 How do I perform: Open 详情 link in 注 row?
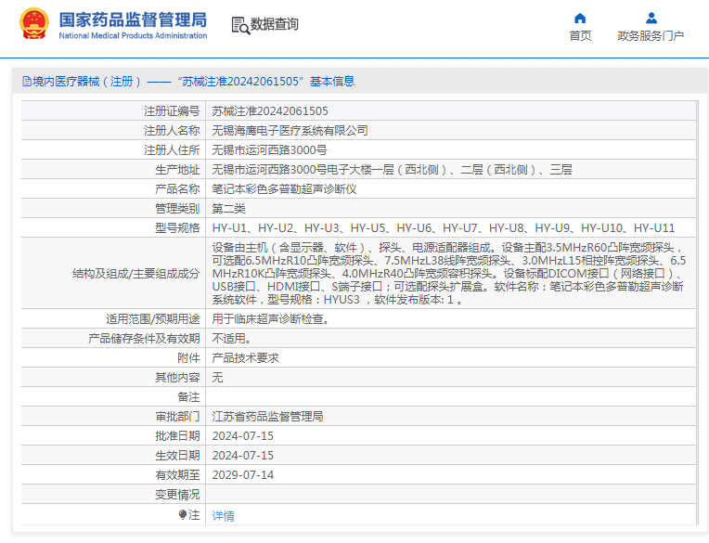click(224, 515)
